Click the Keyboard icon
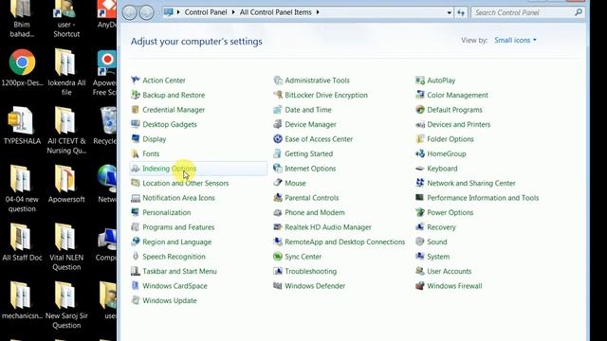 click(420, 169)
